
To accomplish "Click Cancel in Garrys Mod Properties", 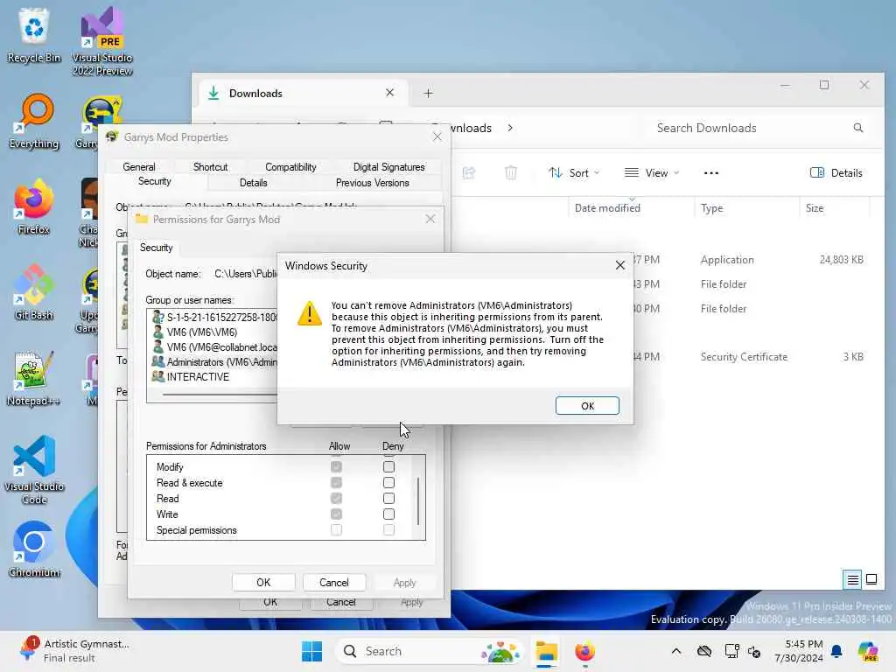I will (x=341, y=604).
